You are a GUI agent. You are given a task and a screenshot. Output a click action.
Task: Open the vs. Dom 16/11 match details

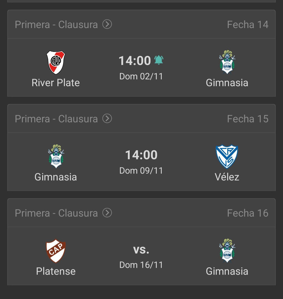pyautogui.click(x=141, y=250)
